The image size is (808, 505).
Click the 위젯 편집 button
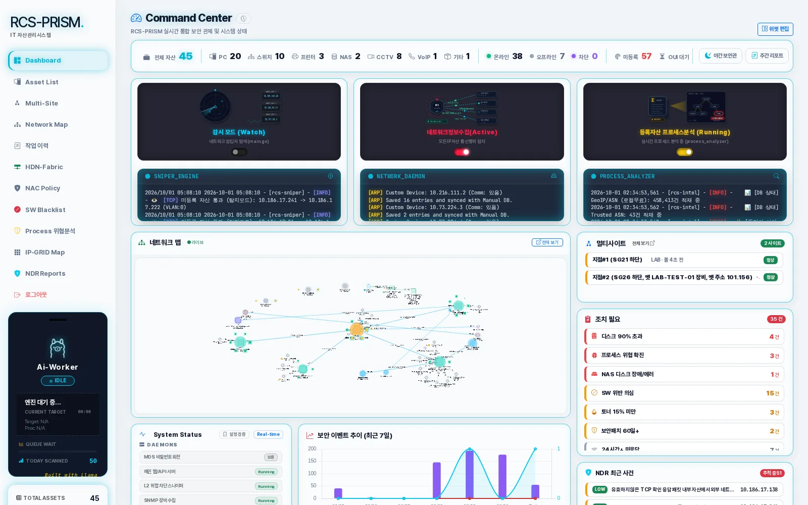(x=775, y=29)
